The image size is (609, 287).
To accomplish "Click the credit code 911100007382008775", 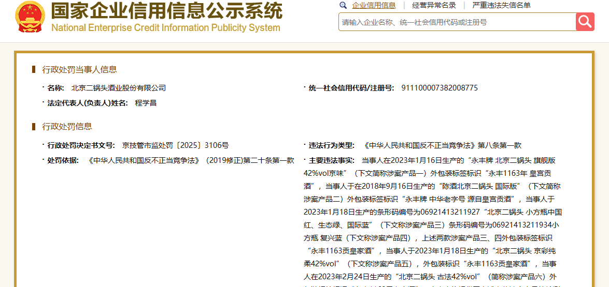I will tap(440, 88).
